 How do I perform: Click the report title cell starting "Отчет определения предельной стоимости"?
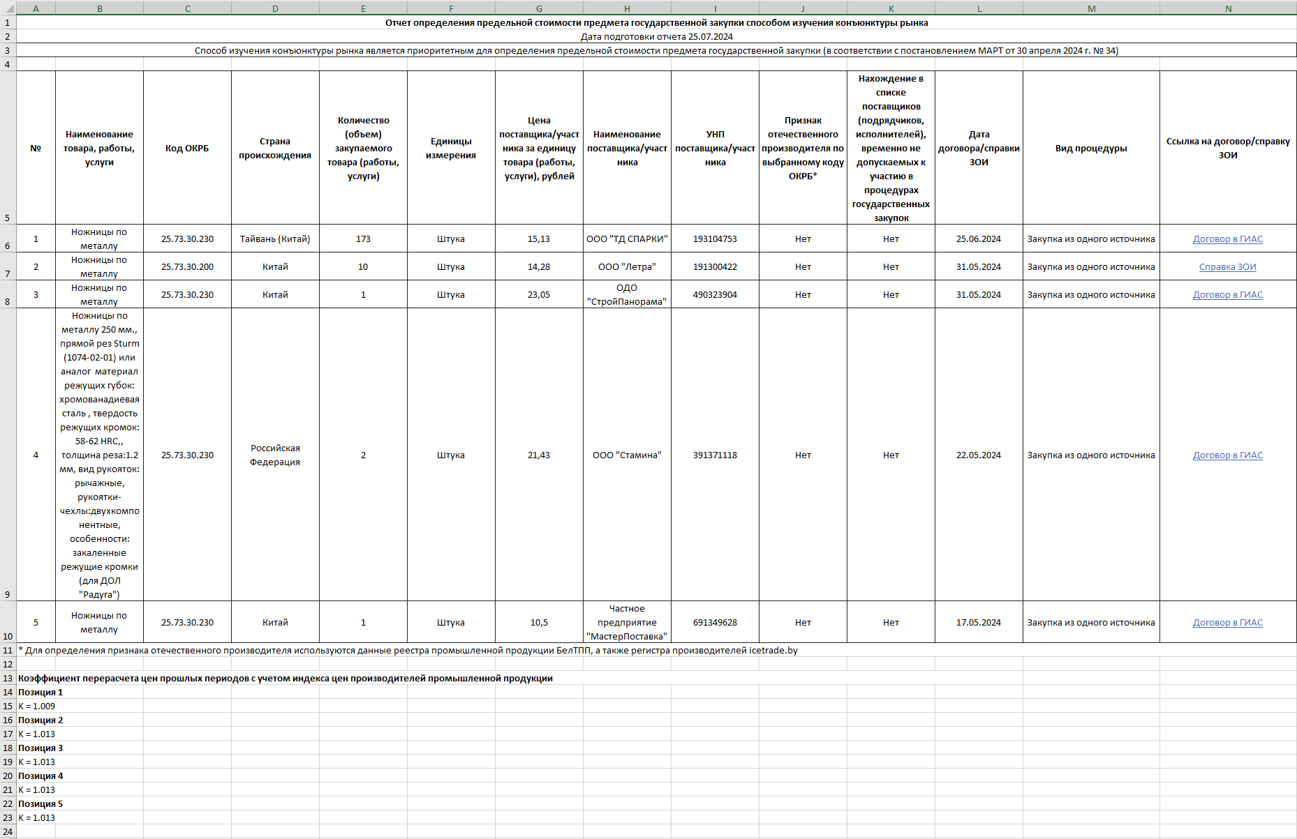point(656,22)
